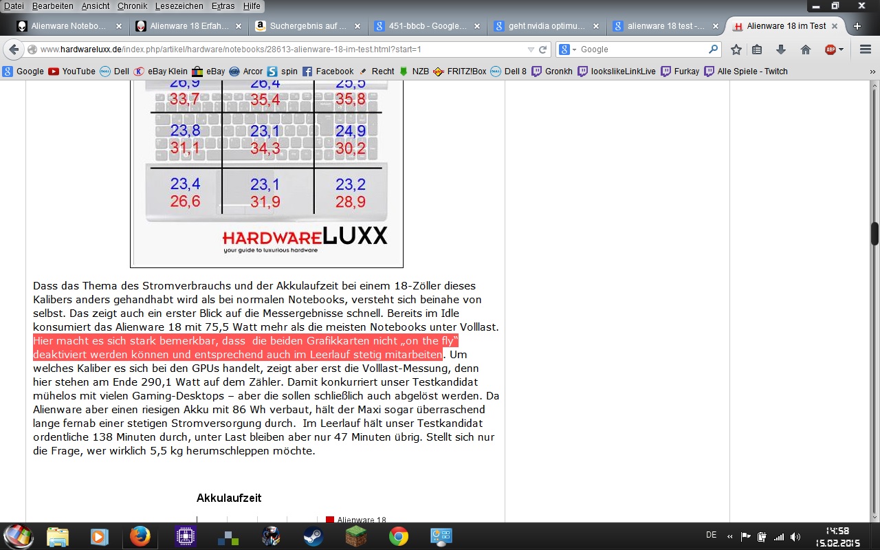Screen dimensions: 880x550
Task: Show more bookmarks with the chevron
Action: [x=872, y=71]
